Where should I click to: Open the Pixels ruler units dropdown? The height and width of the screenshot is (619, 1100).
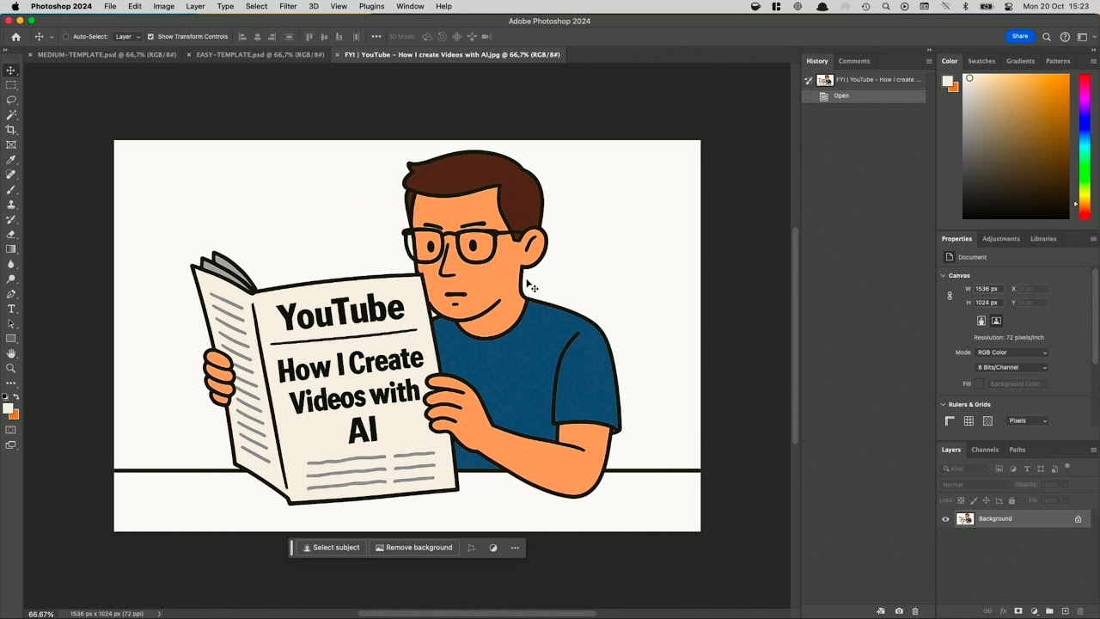[x=1028, y=420]
